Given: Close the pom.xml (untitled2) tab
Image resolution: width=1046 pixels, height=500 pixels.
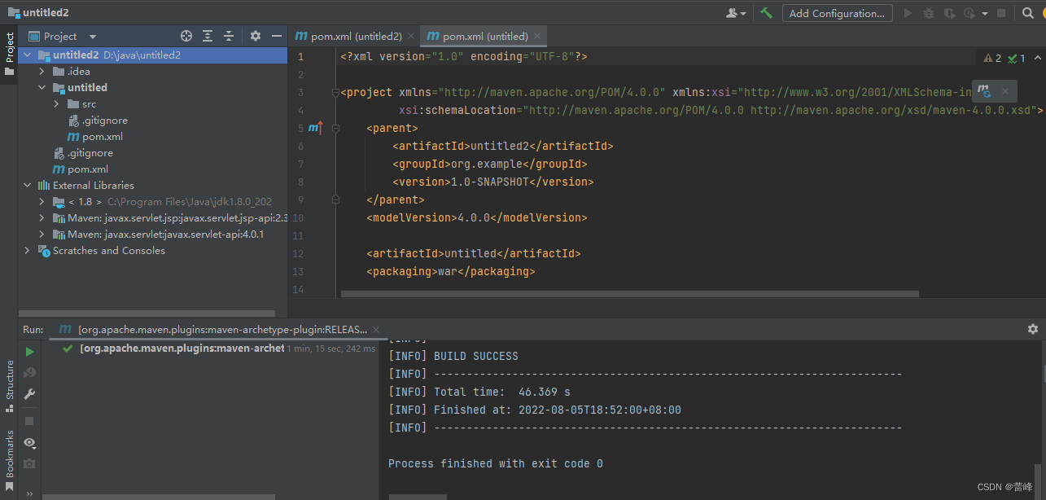Looking at the screenshot, I should [411, 36].
